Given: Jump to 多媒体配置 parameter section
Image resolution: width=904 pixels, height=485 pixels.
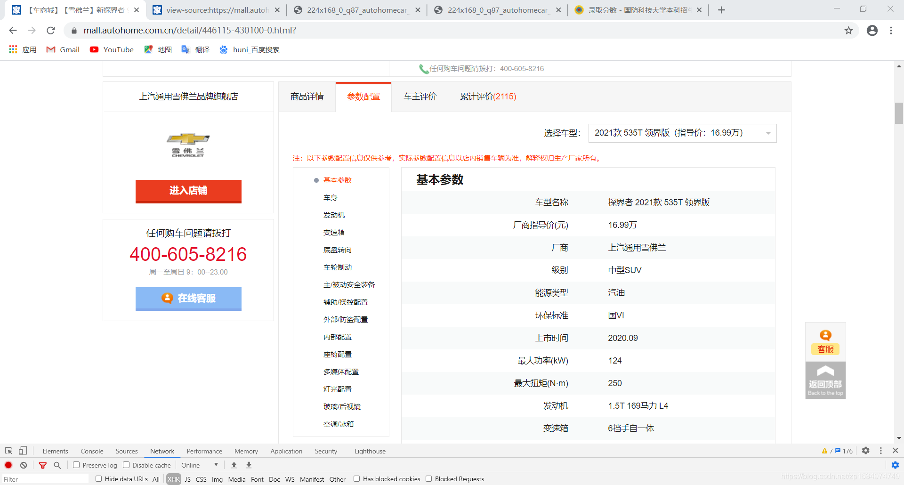Looking at the screenshot, I should point(341,372).
